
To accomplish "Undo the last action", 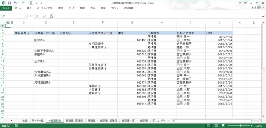I will pos(15,3).
